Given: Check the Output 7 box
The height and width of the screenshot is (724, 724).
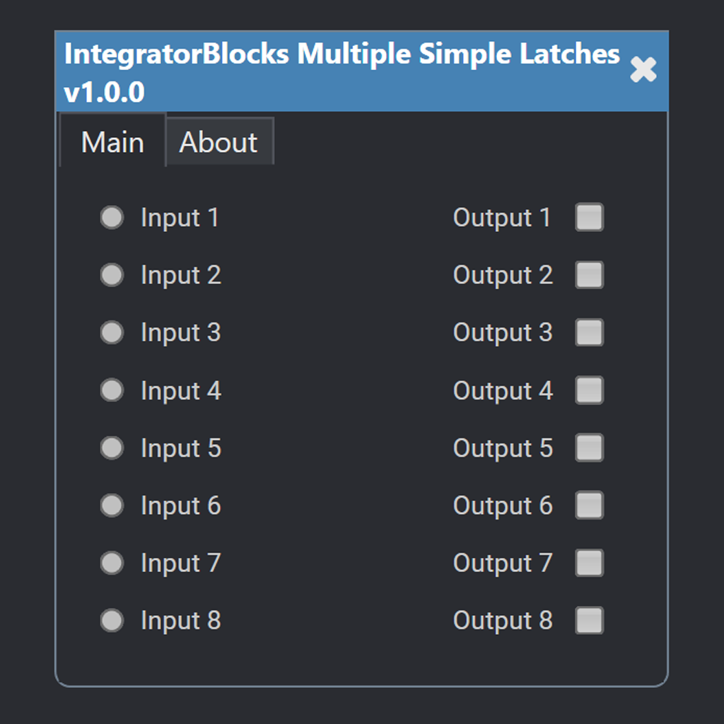Looking at the screenshot, I should click(589, 563).
